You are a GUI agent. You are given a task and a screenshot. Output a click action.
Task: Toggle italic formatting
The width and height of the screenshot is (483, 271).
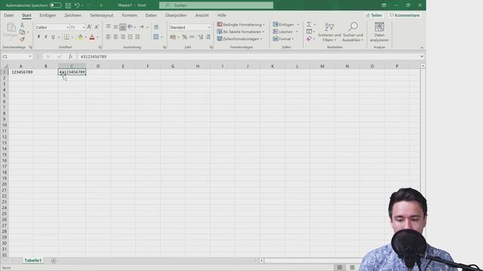46,37
